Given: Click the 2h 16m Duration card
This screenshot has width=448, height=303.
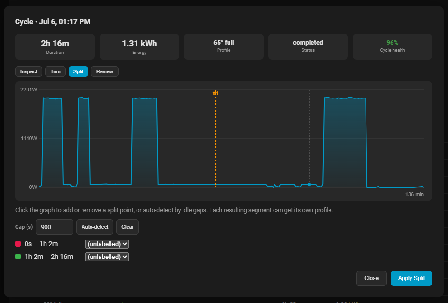Looking at the screenshot, I should (55, 47).
